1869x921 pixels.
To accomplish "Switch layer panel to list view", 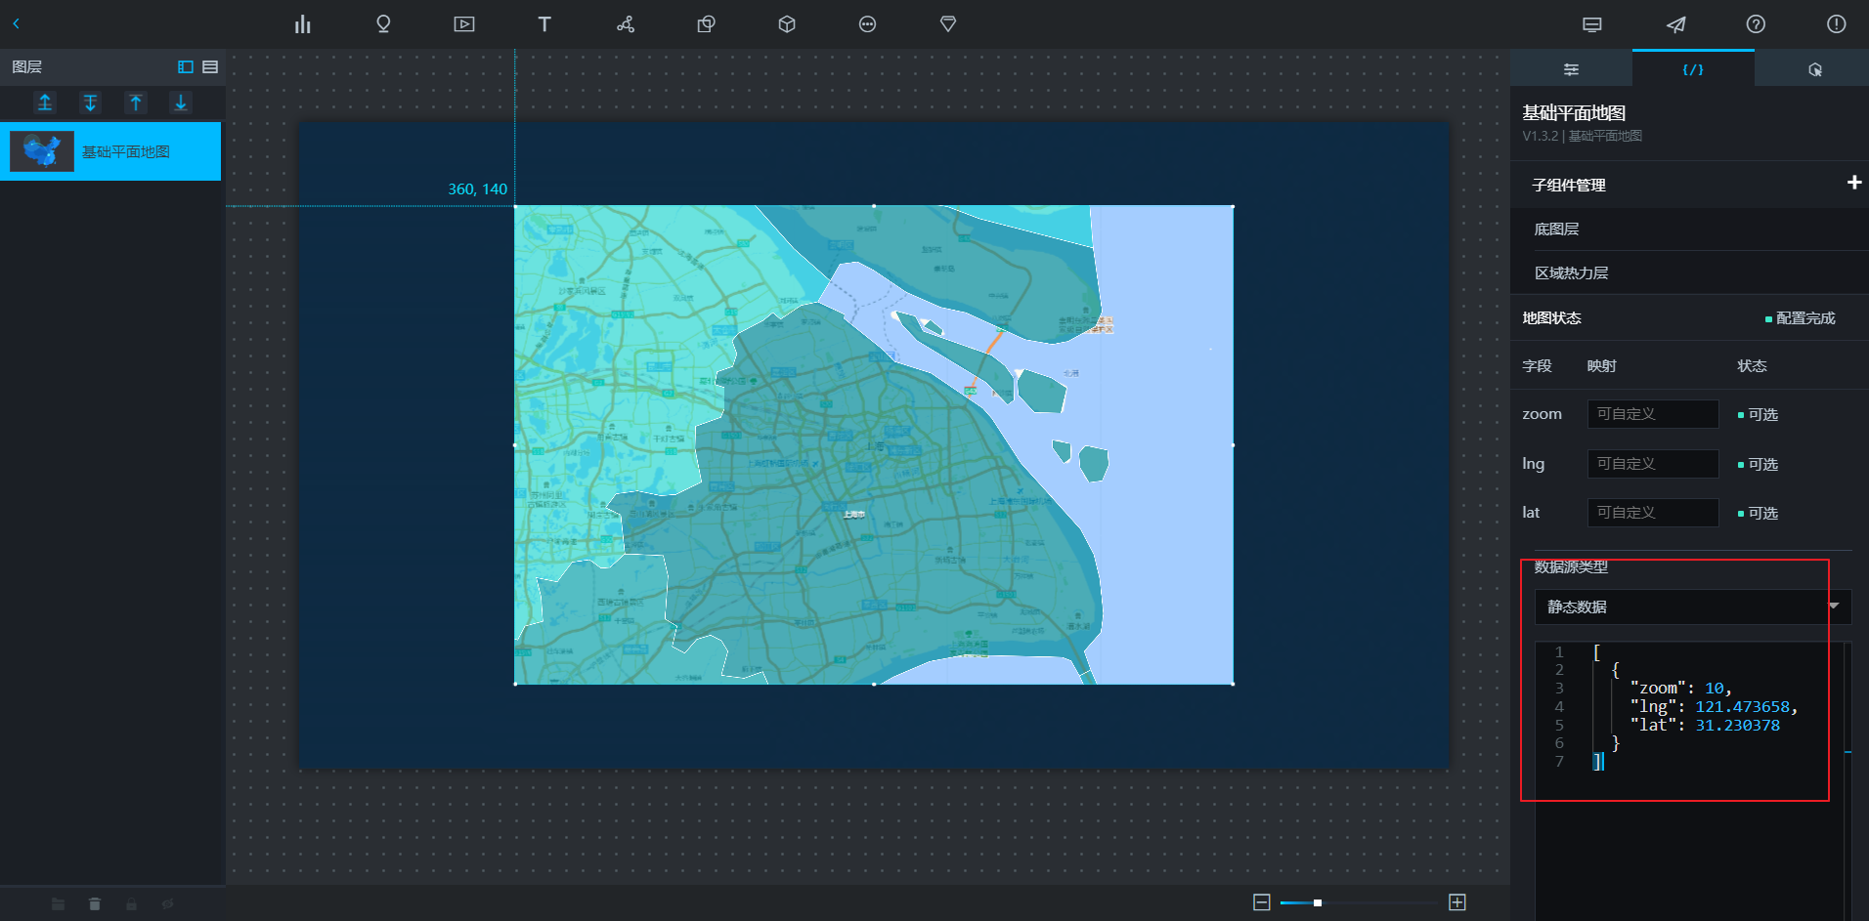I will pyautogui.click(x=210, y=67).
